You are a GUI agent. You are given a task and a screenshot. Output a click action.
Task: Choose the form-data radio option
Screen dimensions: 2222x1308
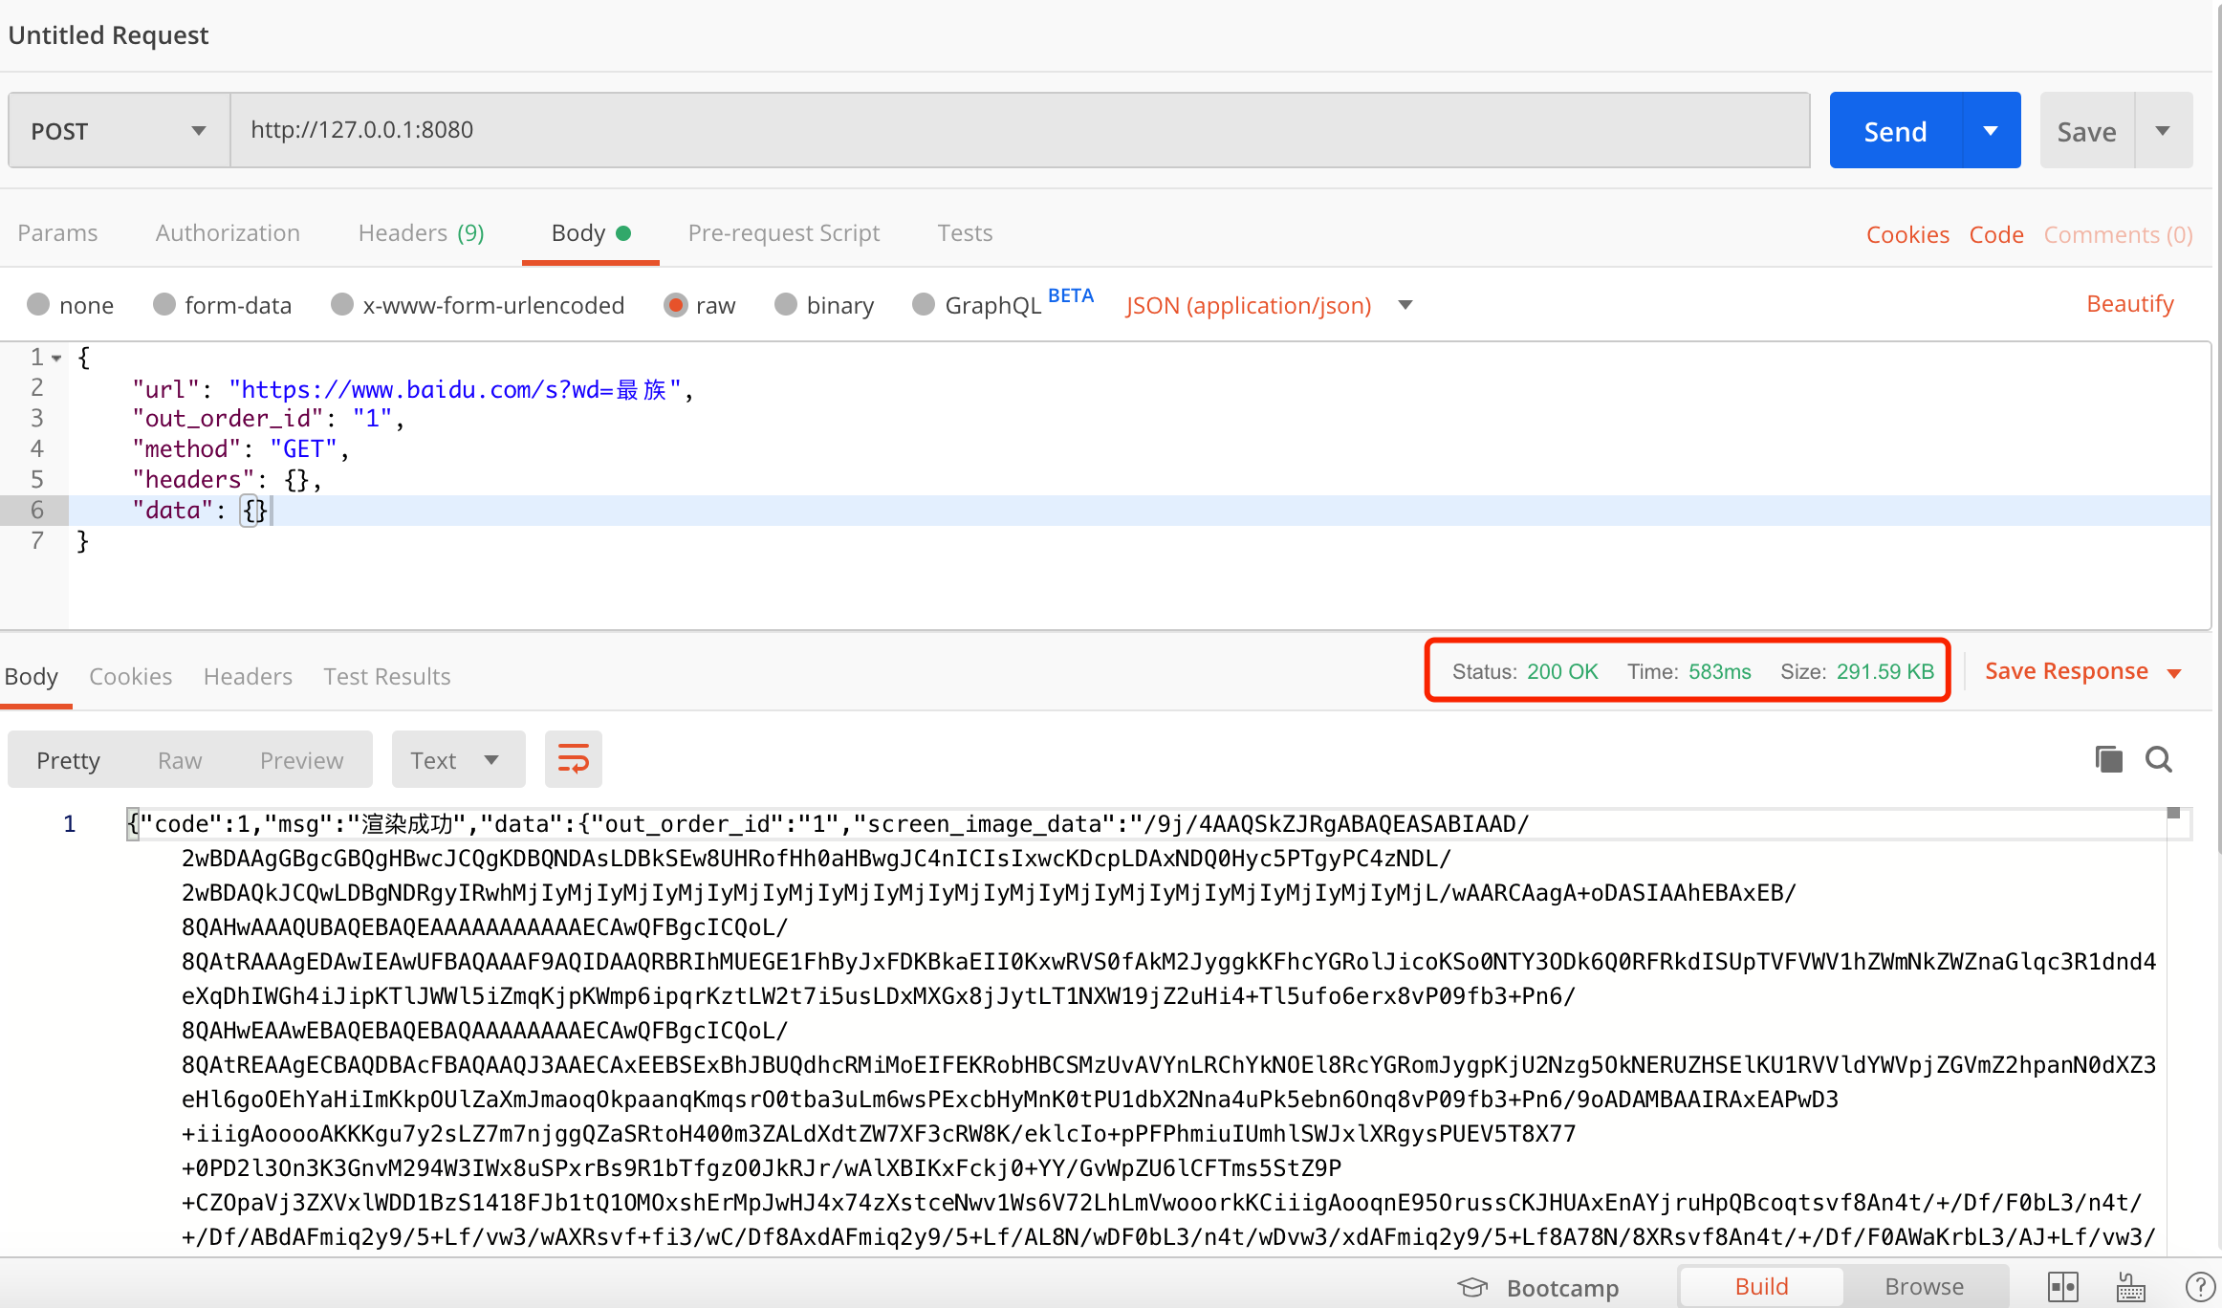tap(164, 305)
